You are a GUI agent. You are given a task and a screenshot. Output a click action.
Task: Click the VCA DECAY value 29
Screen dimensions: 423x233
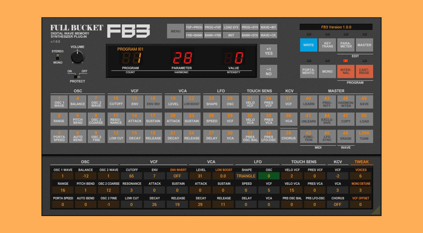[200, 205]
